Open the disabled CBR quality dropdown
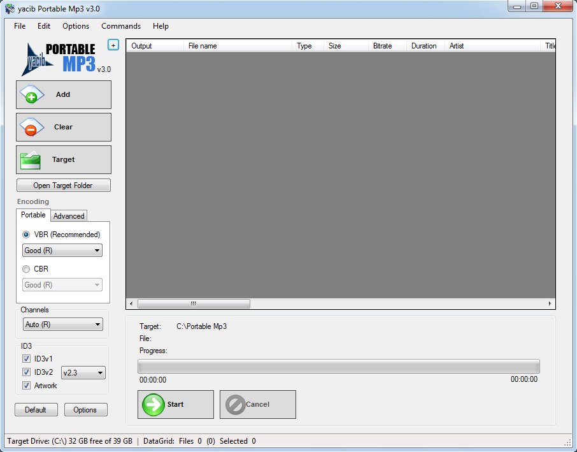Screen dimensions: 577x452 click(x=62, y=285)
